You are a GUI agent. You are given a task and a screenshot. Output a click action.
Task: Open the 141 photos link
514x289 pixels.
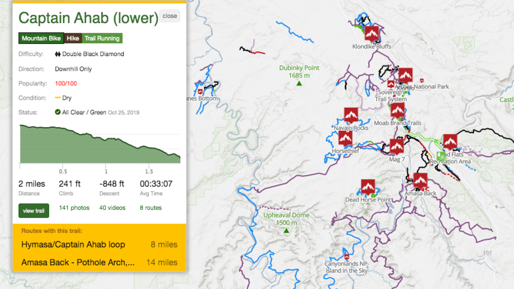tap(74, 208)
